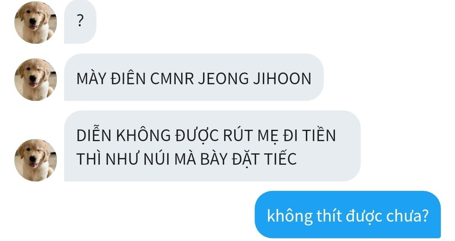This screenshot has height=241, width=455.
Task: Tap the dog avatar beside "DIỄN KHÔNG ĐƯỢC" message
Action: tap(35, 160)
